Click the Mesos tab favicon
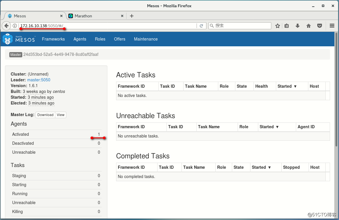This screenshot has height=220, width=339. pyautogui.click(x=10, y=16)
